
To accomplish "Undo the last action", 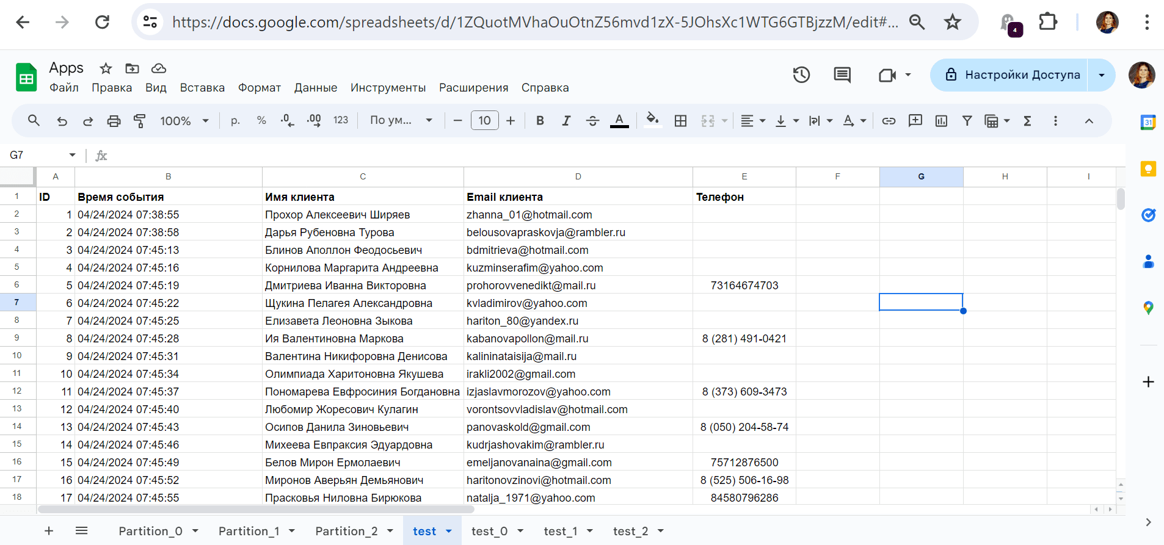I will [62, 121].
